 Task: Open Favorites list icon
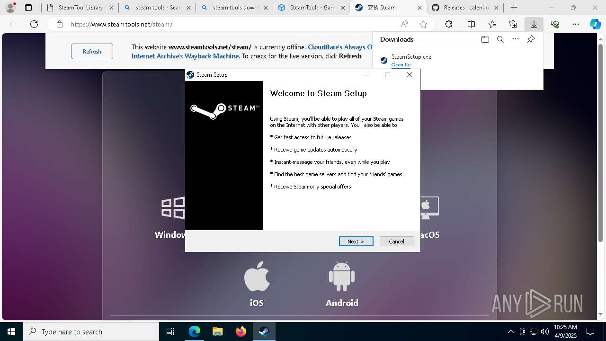point(492,24)
